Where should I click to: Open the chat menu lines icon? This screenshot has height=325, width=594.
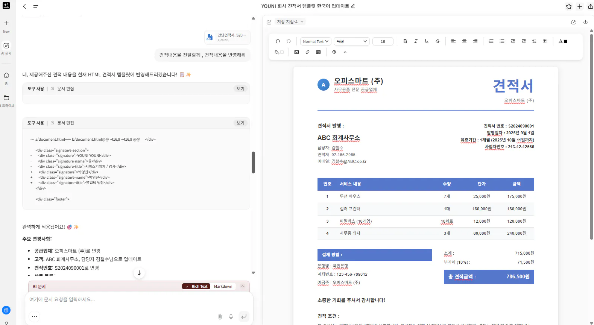pos(35,6)
